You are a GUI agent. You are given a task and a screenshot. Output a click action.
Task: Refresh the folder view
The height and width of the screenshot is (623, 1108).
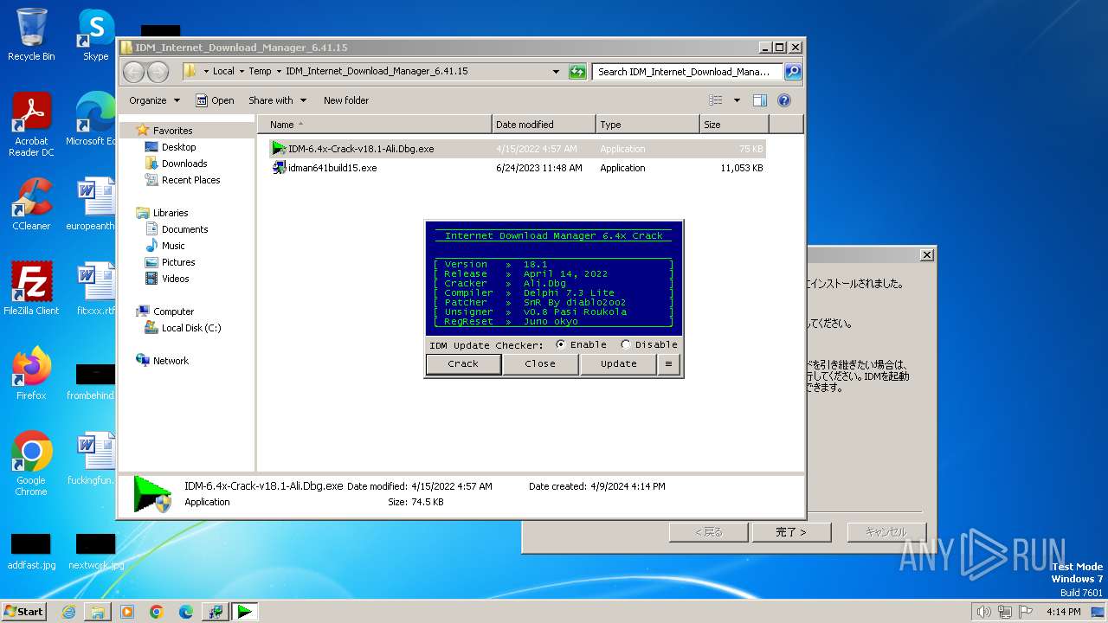577,72
